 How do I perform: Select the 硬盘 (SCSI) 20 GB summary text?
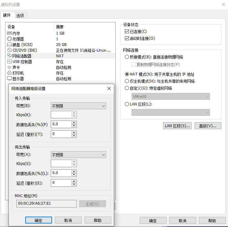(x=61, y=45)
